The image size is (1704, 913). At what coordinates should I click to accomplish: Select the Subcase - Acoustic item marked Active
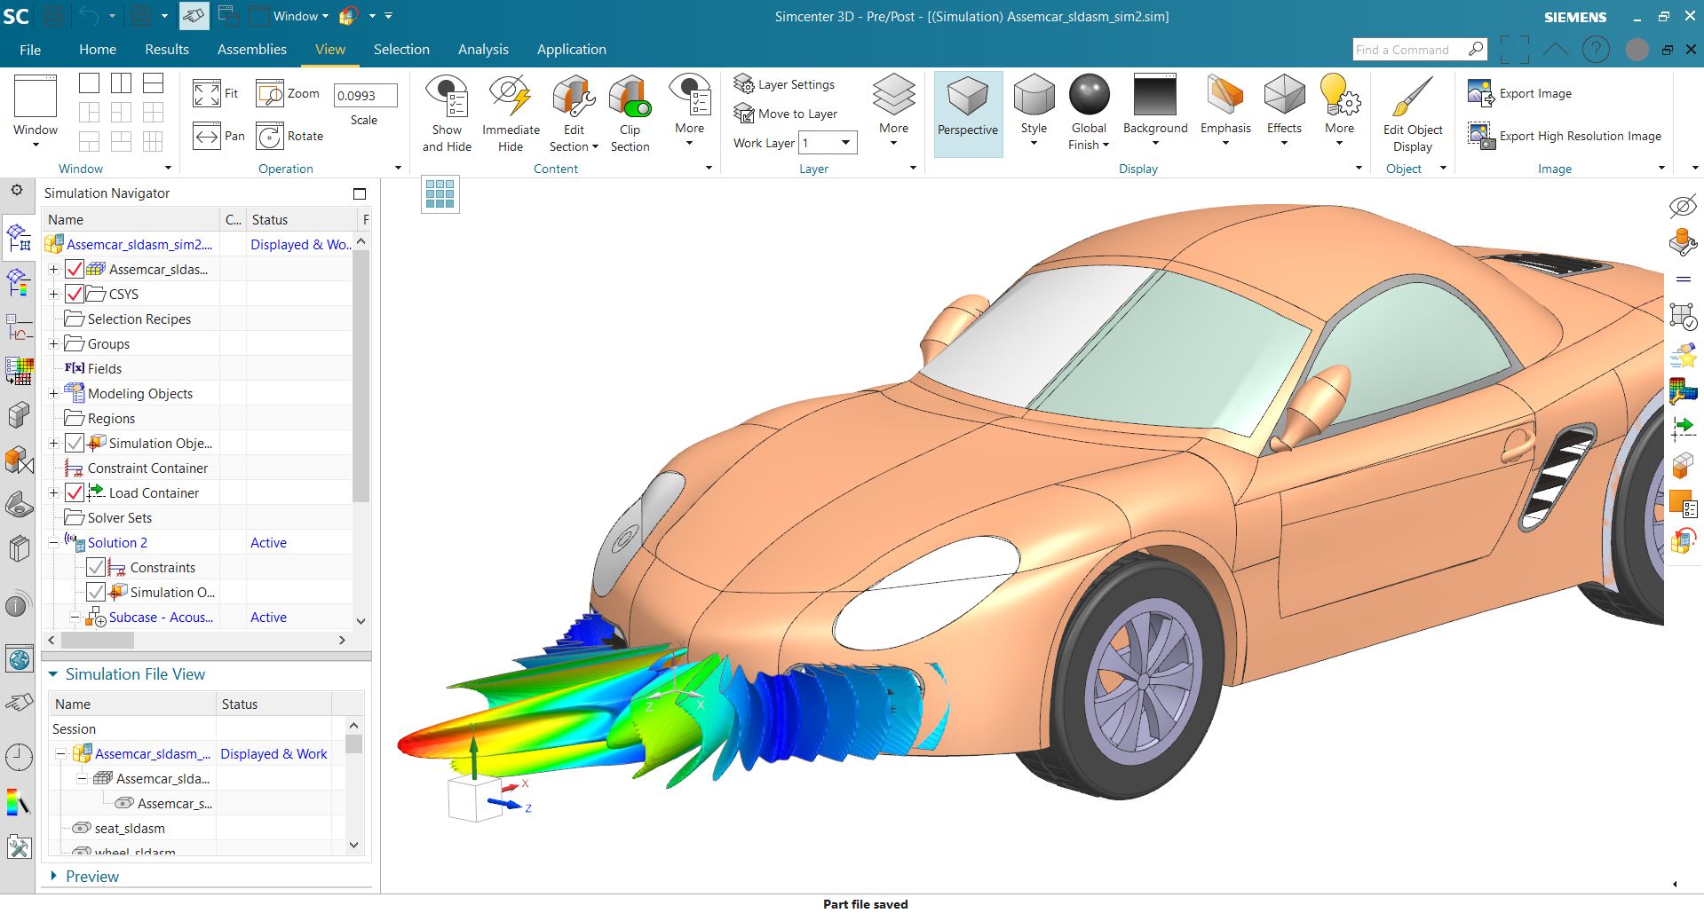click(x=162, y=617)
